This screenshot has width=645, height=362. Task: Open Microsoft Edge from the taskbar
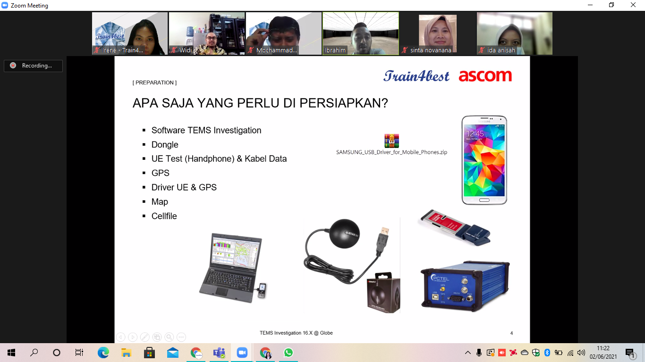point(103,353)
